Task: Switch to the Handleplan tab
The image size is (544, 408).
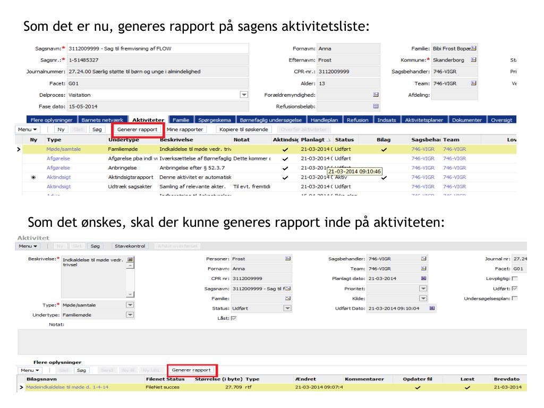Action: pyautogui.click(x=324, y=120)
